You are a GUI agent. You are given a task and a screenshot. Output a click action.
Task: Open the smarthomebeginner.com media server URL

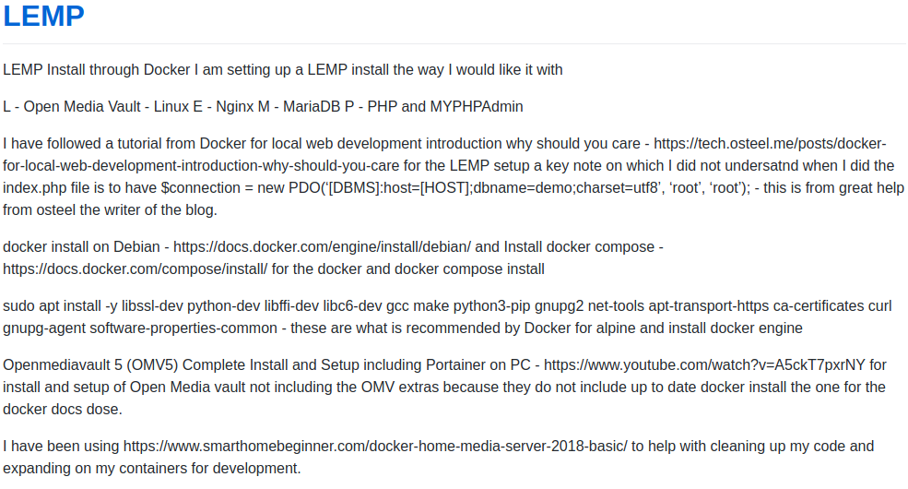[x=375, y=447]
